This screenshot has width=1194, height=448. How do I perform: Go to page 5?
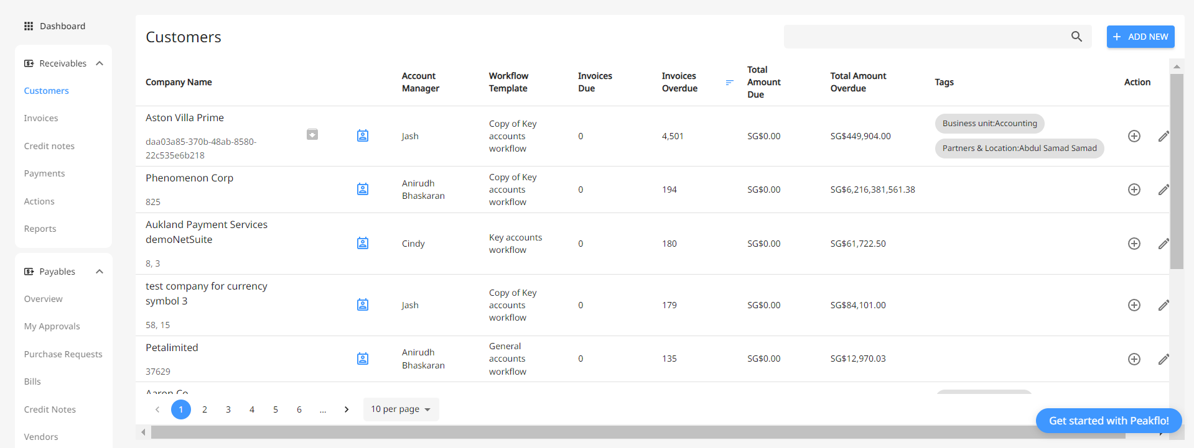coord(276,409)
